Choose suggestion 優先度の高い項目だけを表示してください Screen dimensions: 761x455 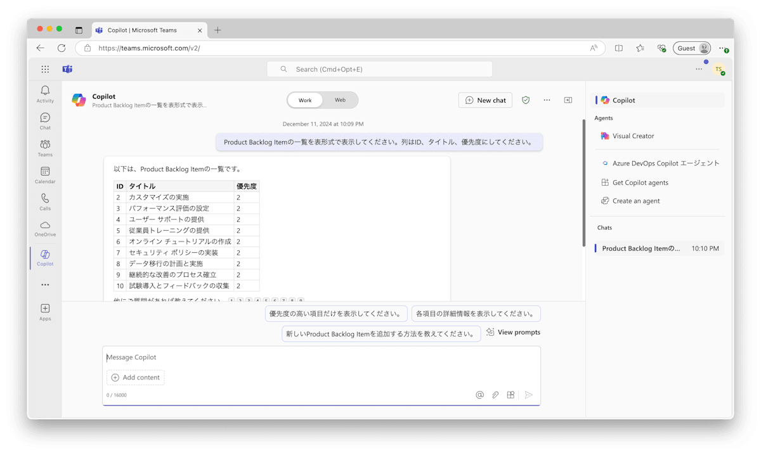(336, 314)
